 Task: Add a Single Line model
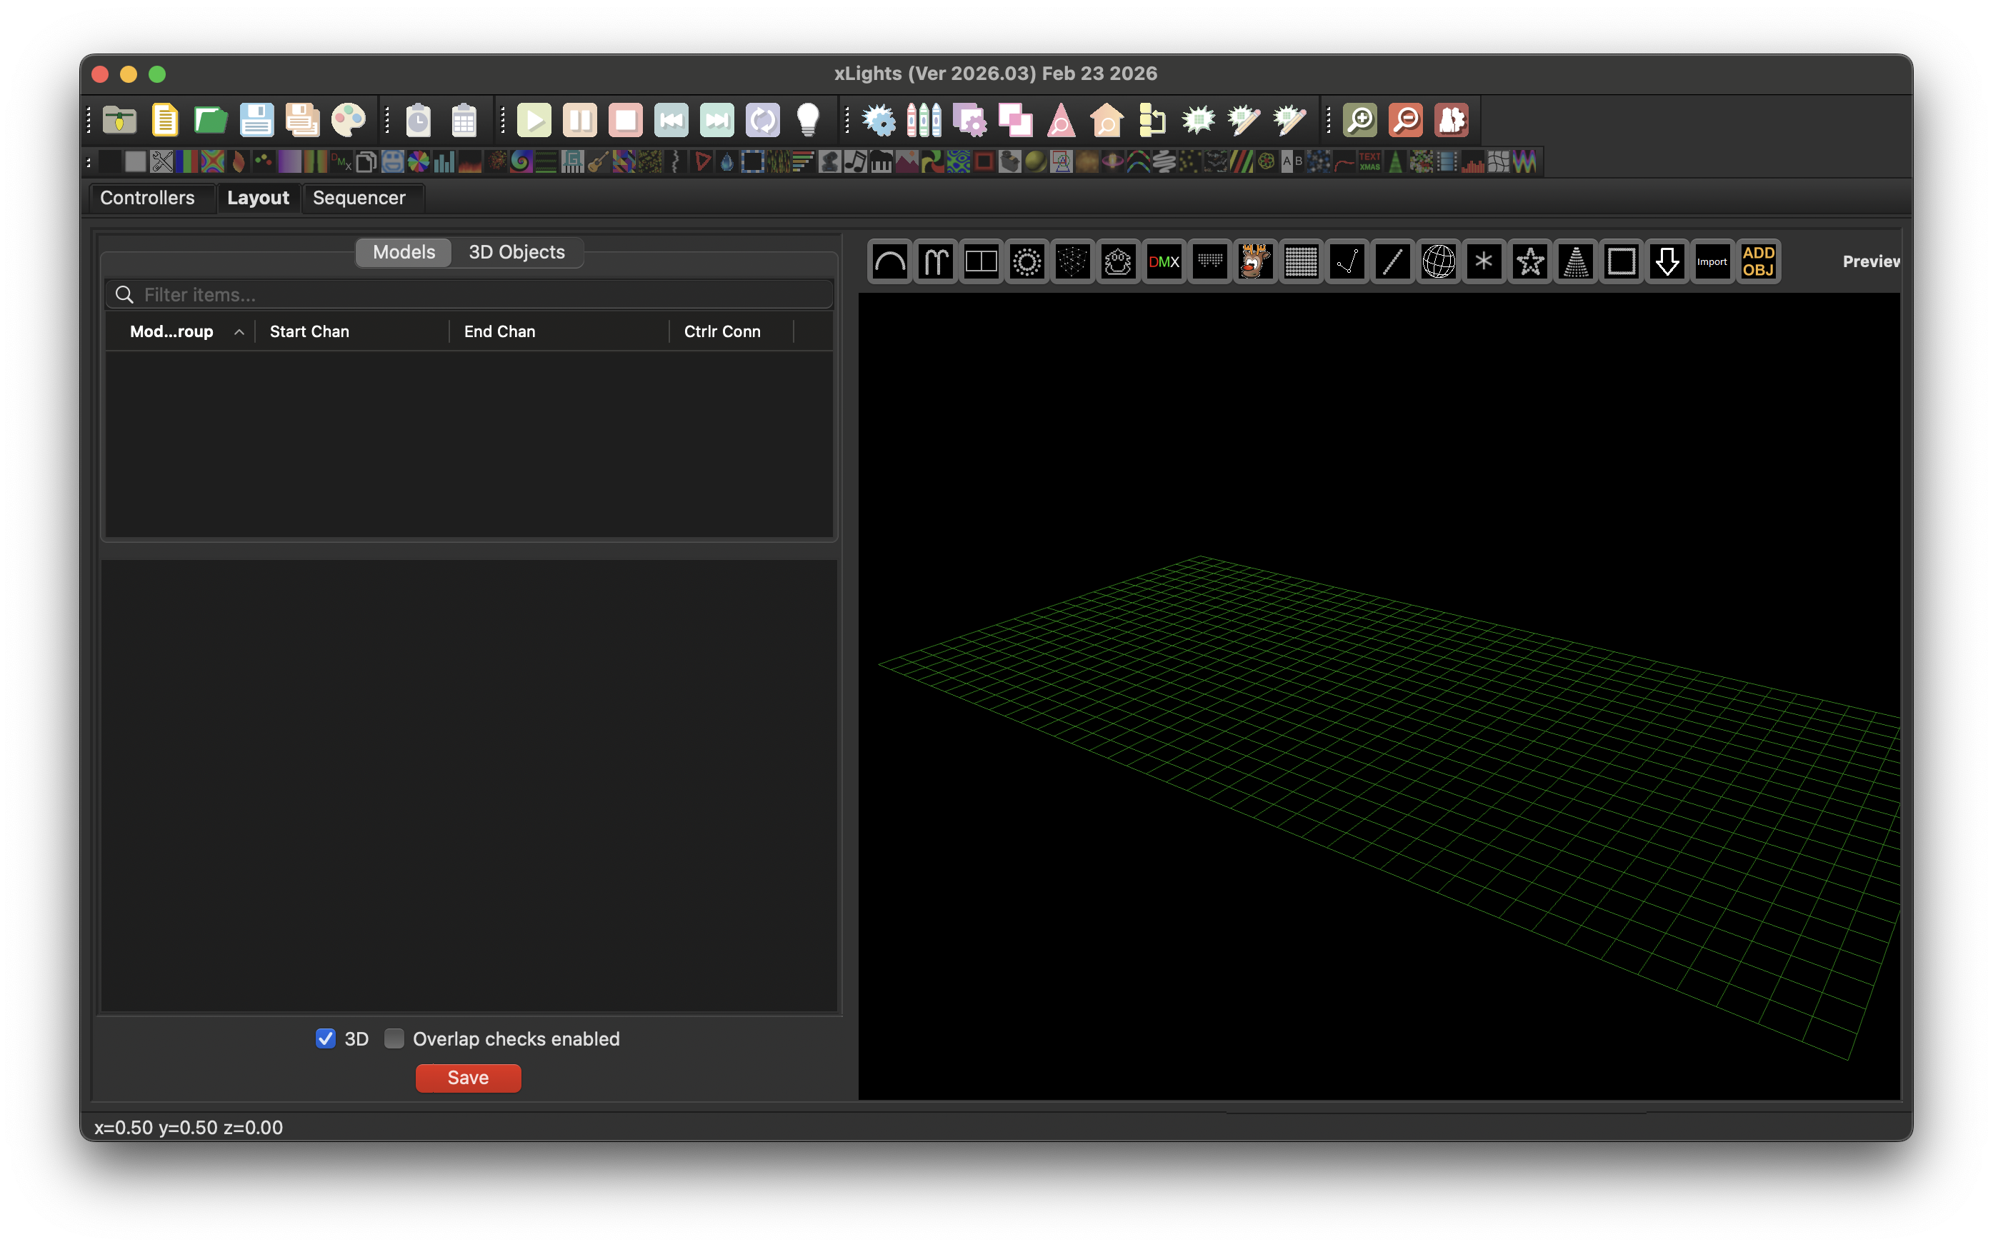(x=1393, y=262)
